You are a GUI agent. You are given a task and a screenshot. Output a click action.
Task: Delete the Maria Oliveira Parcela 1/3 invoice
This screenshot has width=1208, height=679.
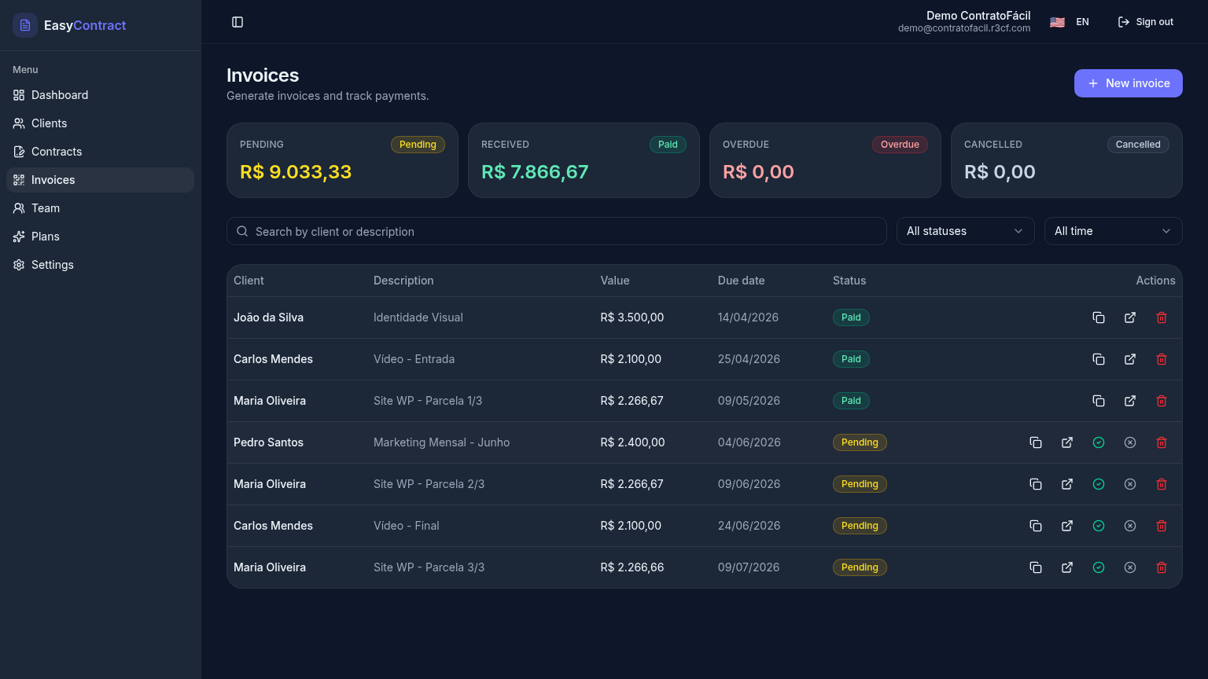pyautogui.click(x=1162, y=401)
